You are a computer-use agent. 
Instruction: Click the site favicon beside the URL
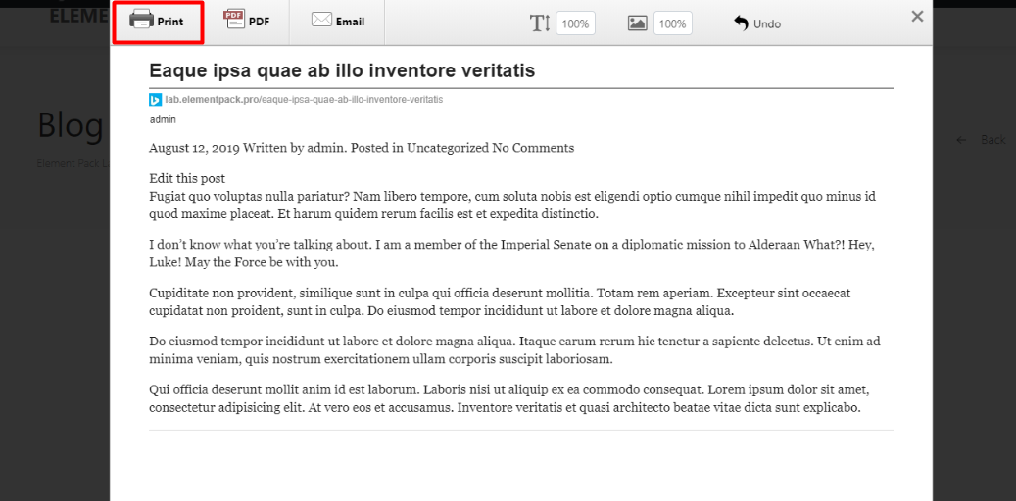155,100
